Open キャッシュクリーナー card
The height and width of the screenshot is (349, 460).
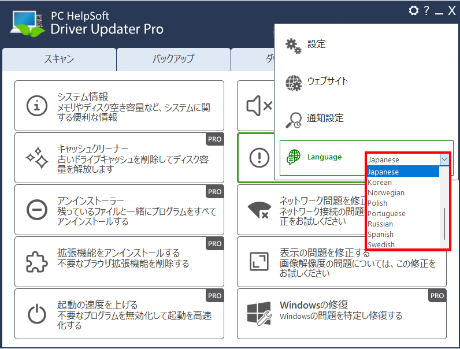click(x=120, y=158)
